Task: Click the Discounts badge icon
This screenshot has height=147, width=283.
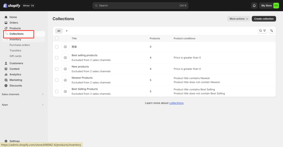Action: click(6, 86)
